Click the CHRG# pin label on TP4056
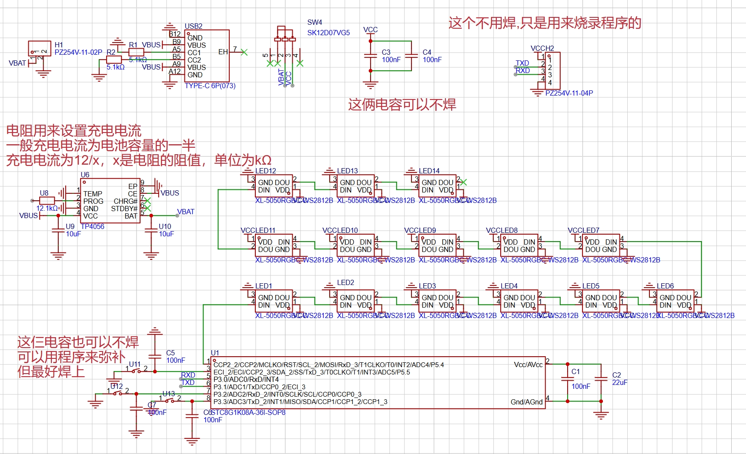This screenshot has height=454, width=746. coord(125,201)
